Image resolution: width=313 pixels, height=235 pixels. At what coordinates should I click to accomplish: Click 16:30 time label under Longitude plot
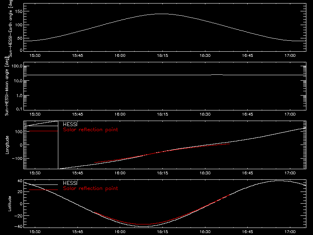click(205, 173)
